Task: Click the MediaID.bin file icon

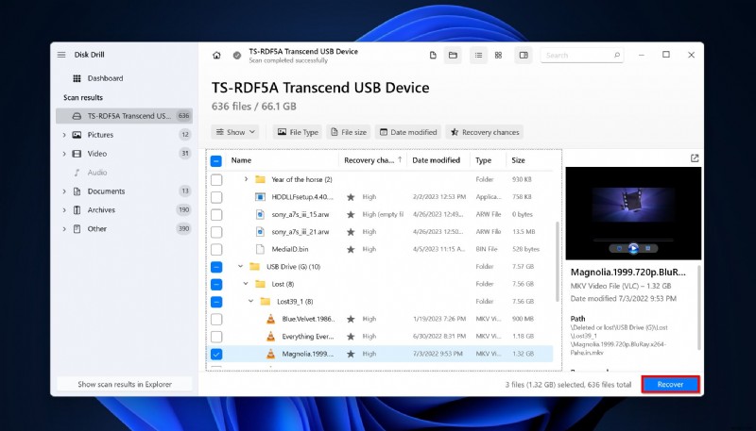Action: click(x=260, y=249)
